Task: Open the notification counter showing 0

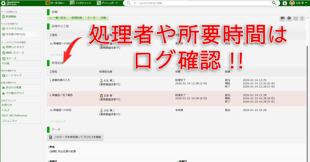Action: click(285, 3)
